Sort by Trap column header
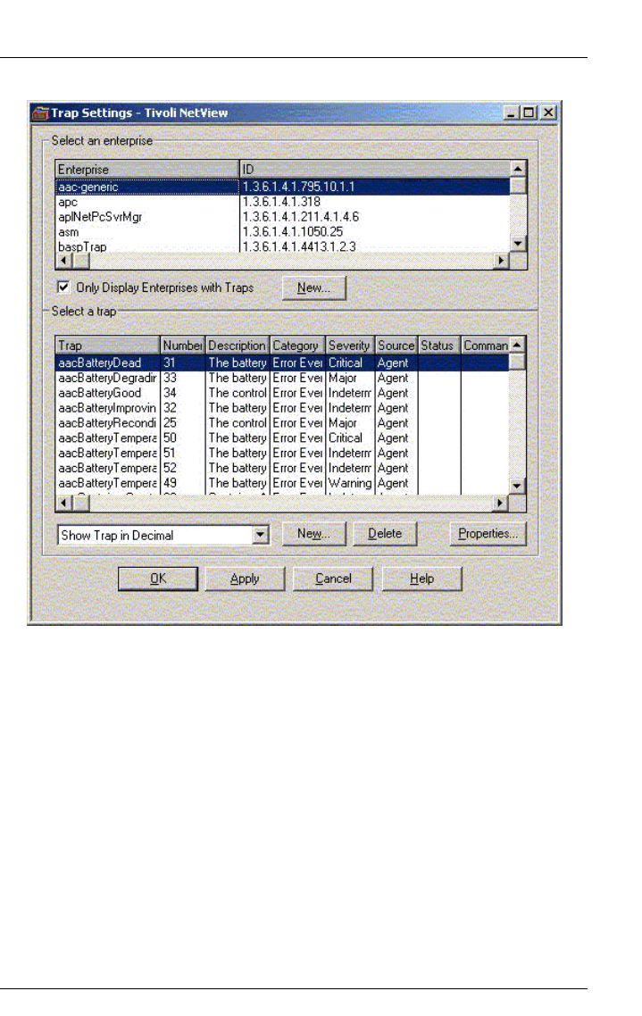The width and height of the screenshot is (642, 1016). (107, 346)
